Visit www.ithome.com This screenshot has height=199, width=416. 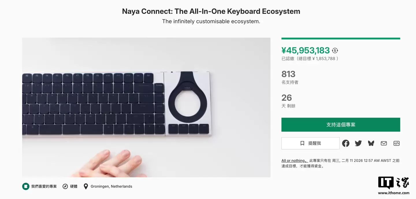(x=393, y=192)
